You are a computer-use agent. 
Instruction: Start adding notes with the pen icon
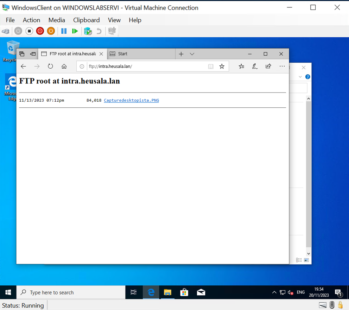[x=255, y=66]
